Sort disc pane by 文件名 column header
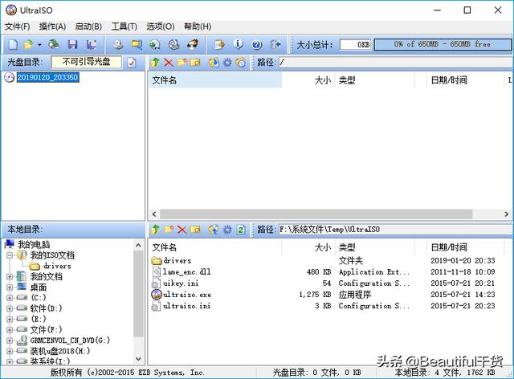This screenshot has width=514, height=379. pos(215,80)
